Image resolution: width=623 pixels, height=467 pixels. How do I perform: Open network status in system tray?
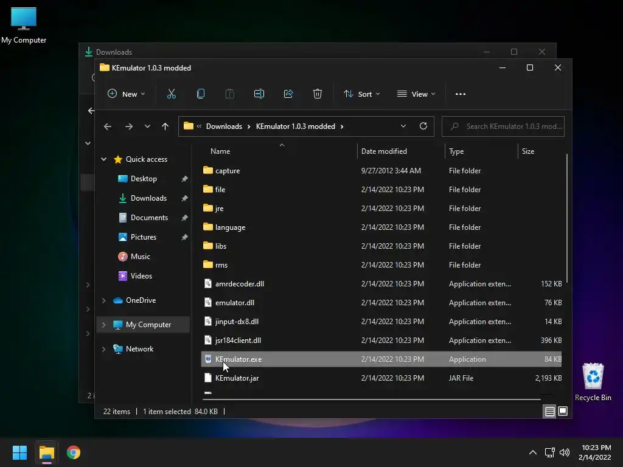[x=550, y=452]
